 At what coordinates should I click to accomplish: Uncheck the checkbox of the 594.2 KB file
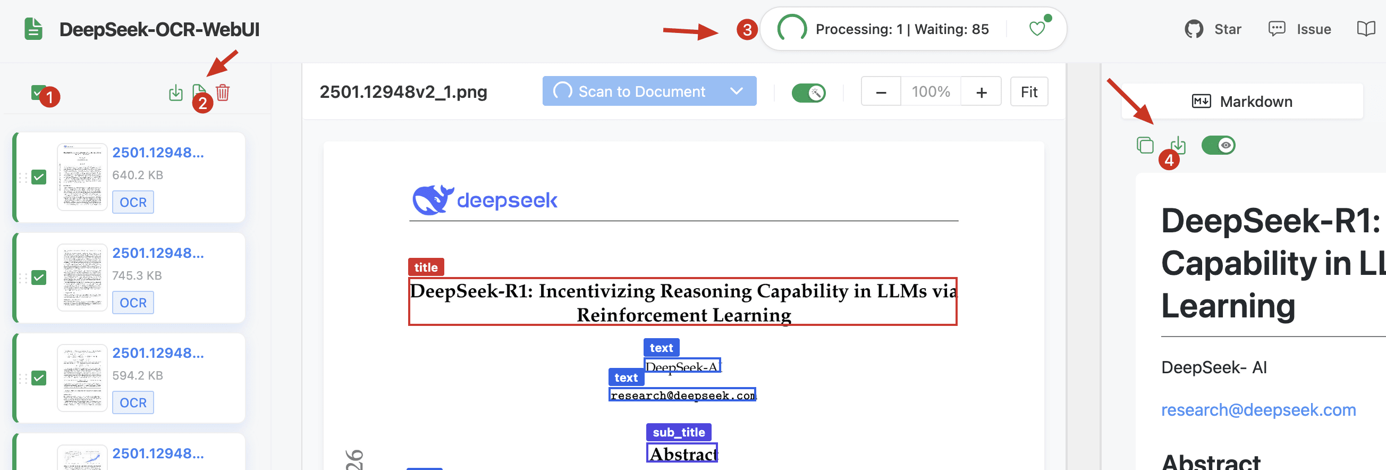pyautogui.click(x=39, y=378)
